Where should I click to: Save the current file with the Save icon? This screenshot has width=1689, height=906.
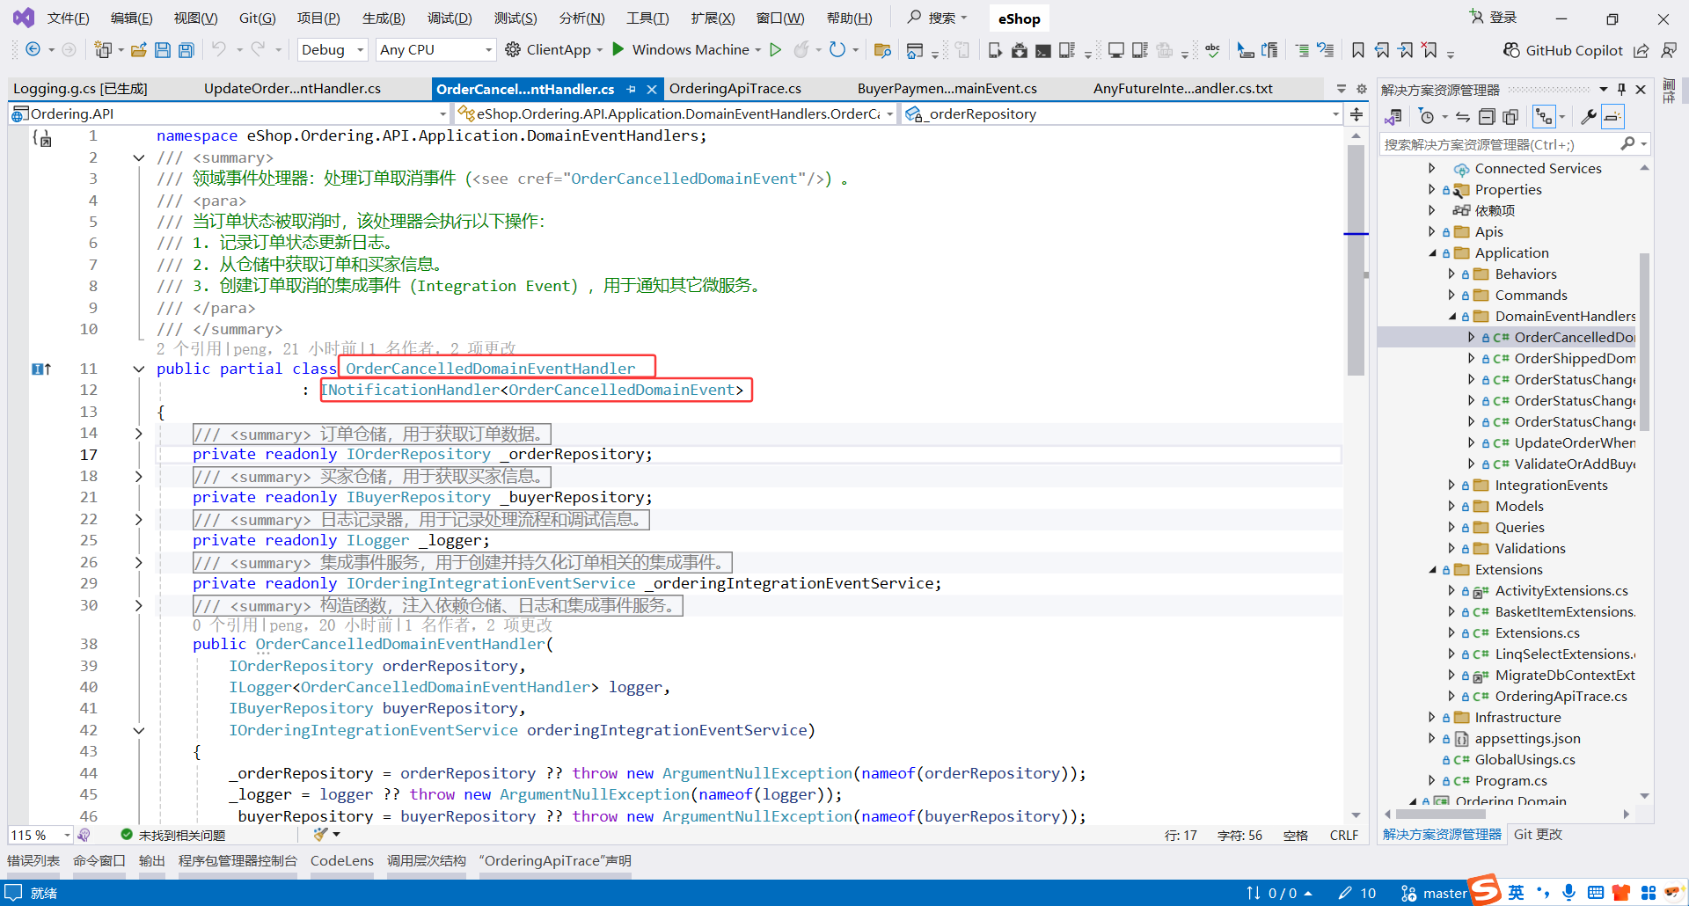click(162, 50)
